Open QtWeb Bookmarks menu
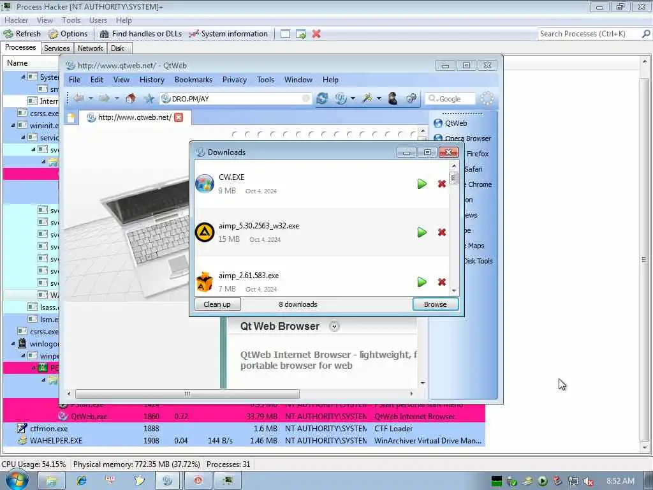This screenshot has height=490, width=653. click(x=193, y=80)
